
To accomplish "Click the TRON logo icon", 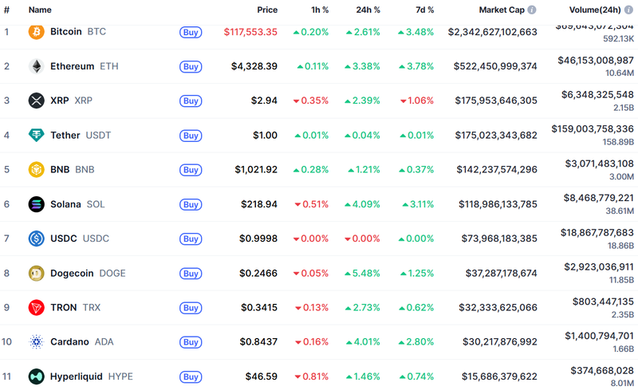I will (x=37, y=307).
